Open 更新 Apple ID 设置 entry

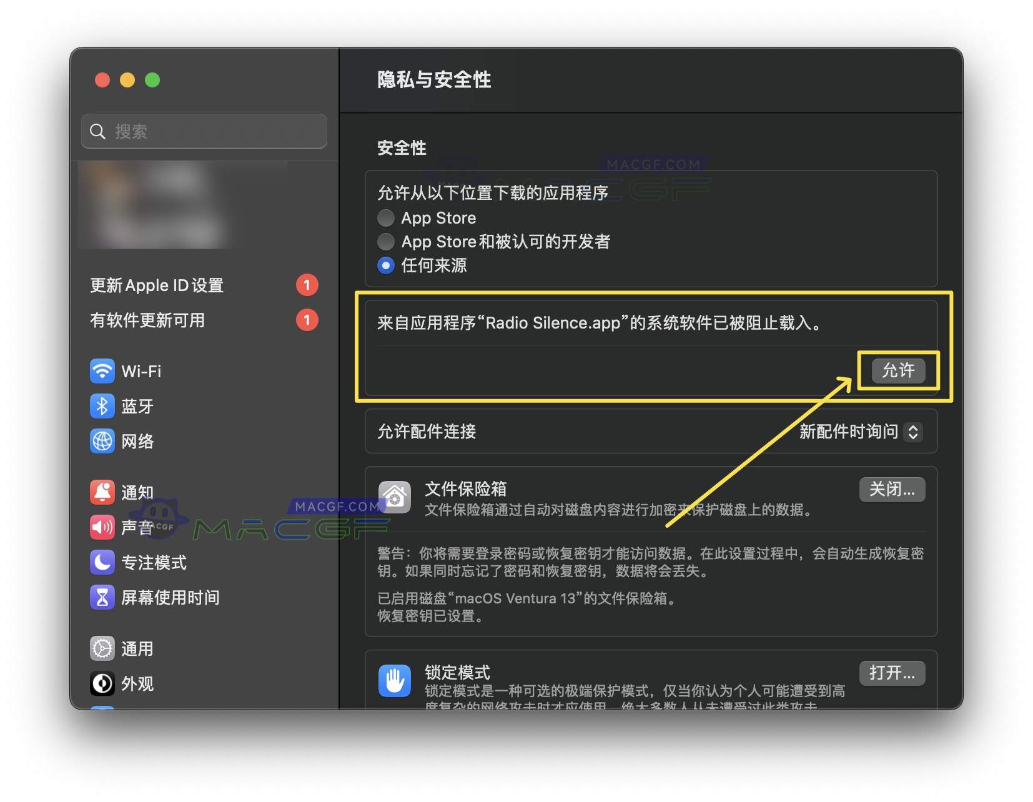(x=157, y=285)
